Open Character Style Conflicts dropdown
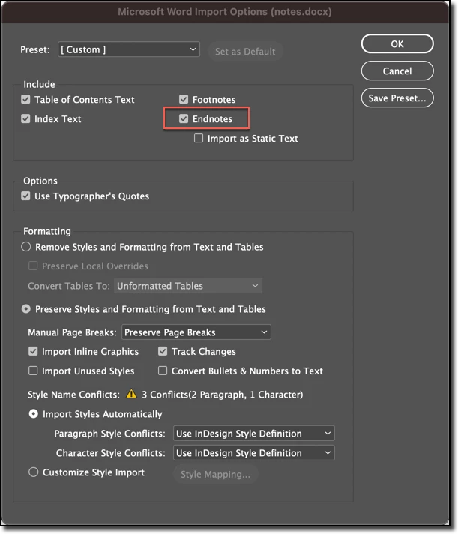 tap(254, 453)
